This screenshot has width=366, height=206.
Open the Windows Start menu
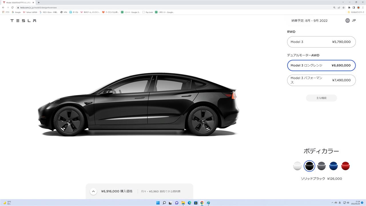(158, 203)
